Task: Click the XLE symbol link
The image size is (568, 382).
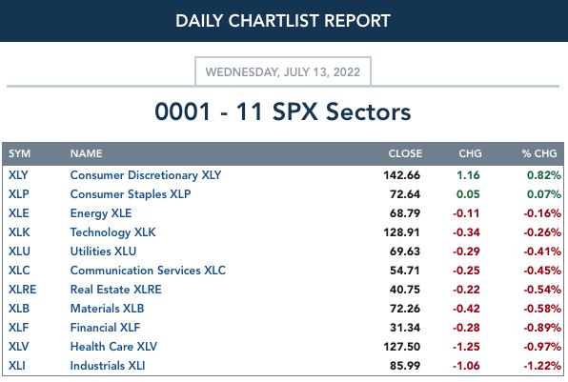Action: [18, 213]
